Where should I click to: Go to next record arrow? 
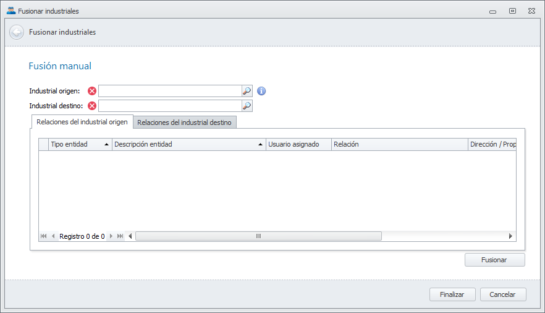pos(111,236)
